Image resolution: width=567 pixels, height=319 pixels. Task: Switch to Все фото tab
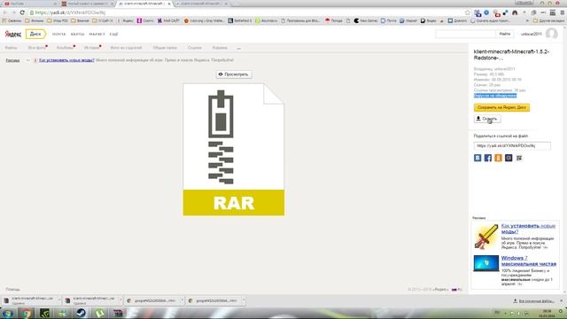[x=37, y=48]
